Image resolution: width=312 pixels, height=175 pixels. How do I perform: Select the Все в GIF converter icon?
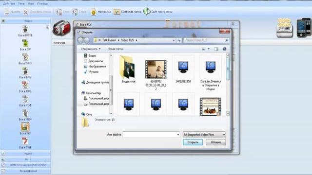coord(25,43)
